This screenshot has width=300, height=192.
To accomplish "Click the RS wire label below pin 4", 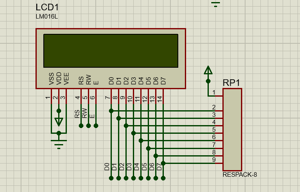I will 77,114.
